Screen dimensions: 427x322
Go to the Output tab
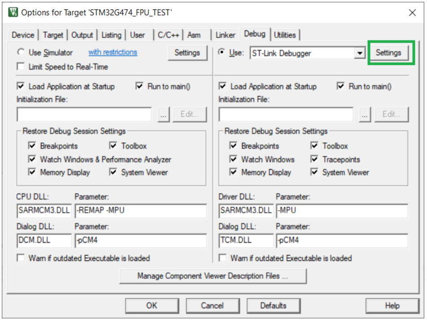click(82, 35)
